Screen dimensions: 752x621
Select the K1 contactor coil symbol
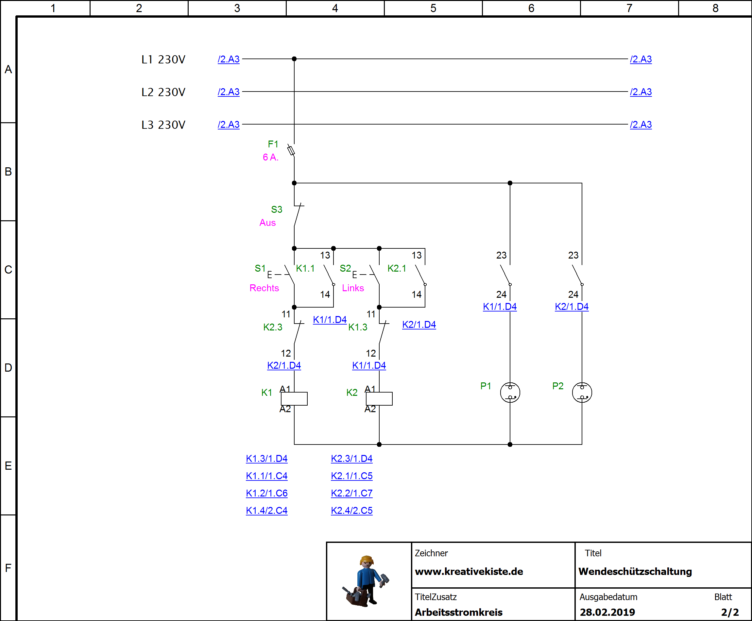pos(294,398)
